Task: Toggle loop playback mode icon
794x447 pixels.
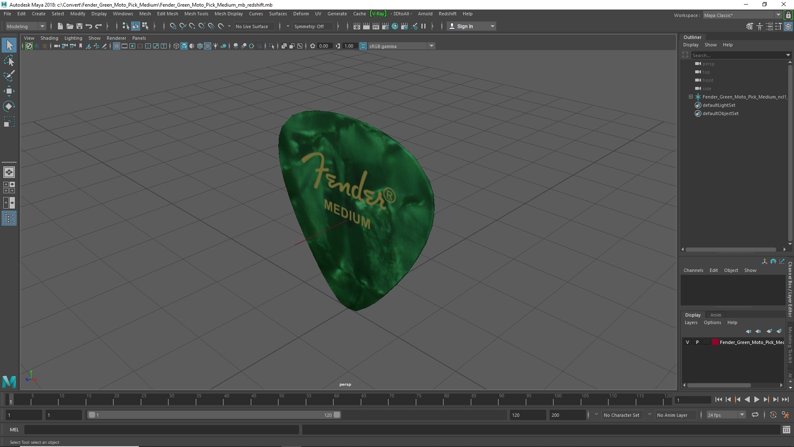Action: pyautogui.click(x=755, y=415)
